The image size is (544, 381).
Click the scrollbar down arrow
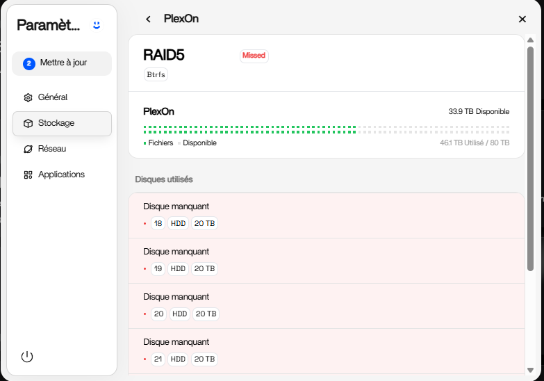(530, 371)
